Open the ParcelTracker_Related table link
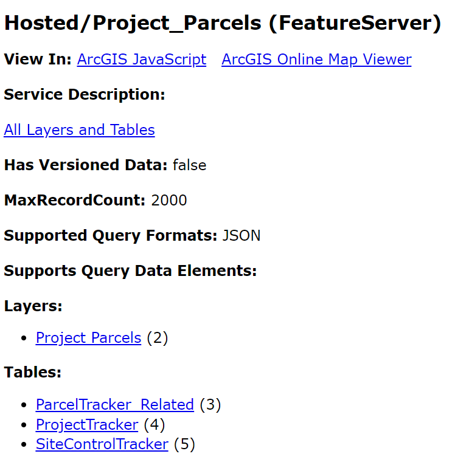Viewport: 455px width, 465px height. tap(114, 405)
